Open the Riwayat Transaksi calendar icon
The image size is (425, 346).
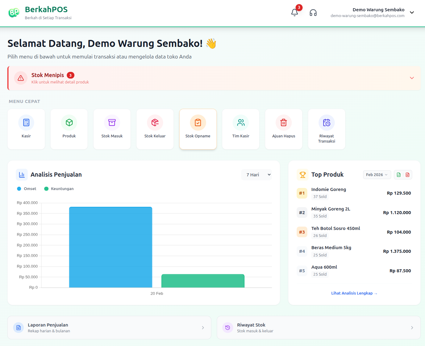(x=327, y=122)
